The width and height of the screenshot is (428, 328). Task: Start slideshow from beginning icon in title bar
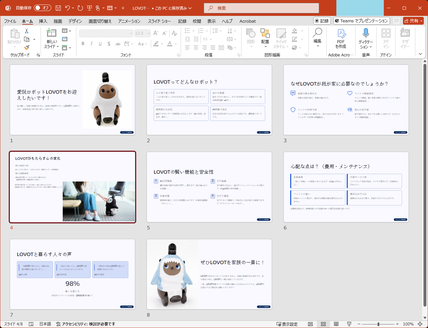click(89, 8)
